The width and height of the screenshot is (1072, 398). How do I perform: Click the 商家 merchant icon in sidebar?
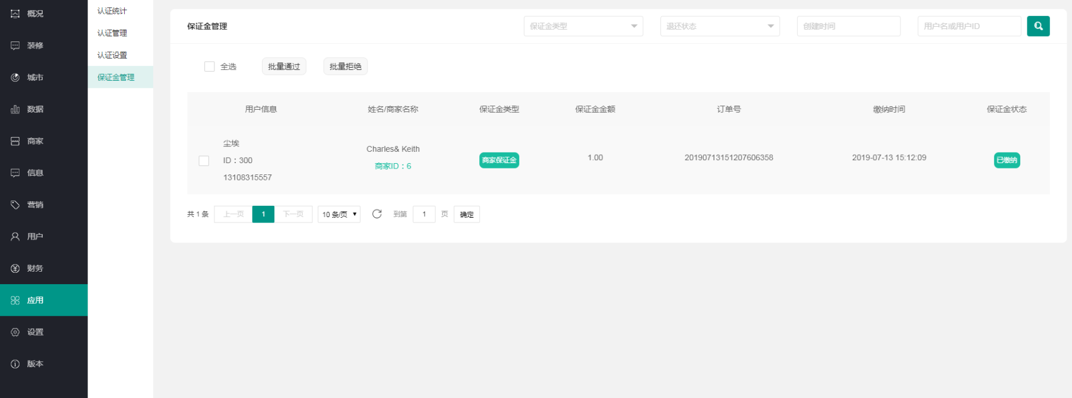tap(15, 141)
